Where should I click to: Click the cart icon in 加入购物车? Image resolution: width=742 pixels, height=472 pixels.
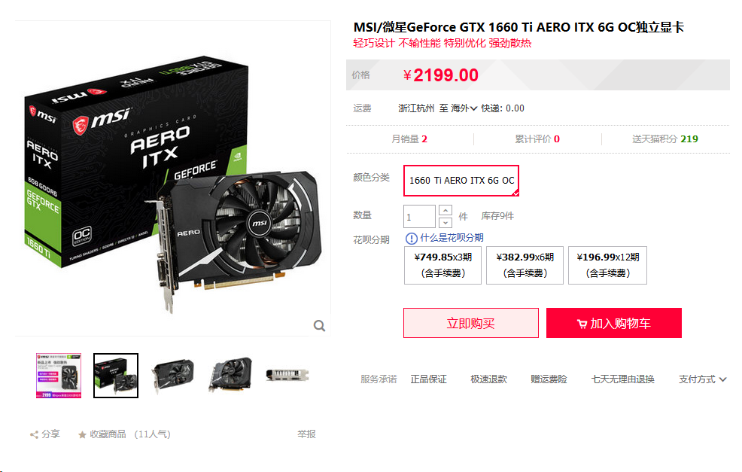point(582,324)
